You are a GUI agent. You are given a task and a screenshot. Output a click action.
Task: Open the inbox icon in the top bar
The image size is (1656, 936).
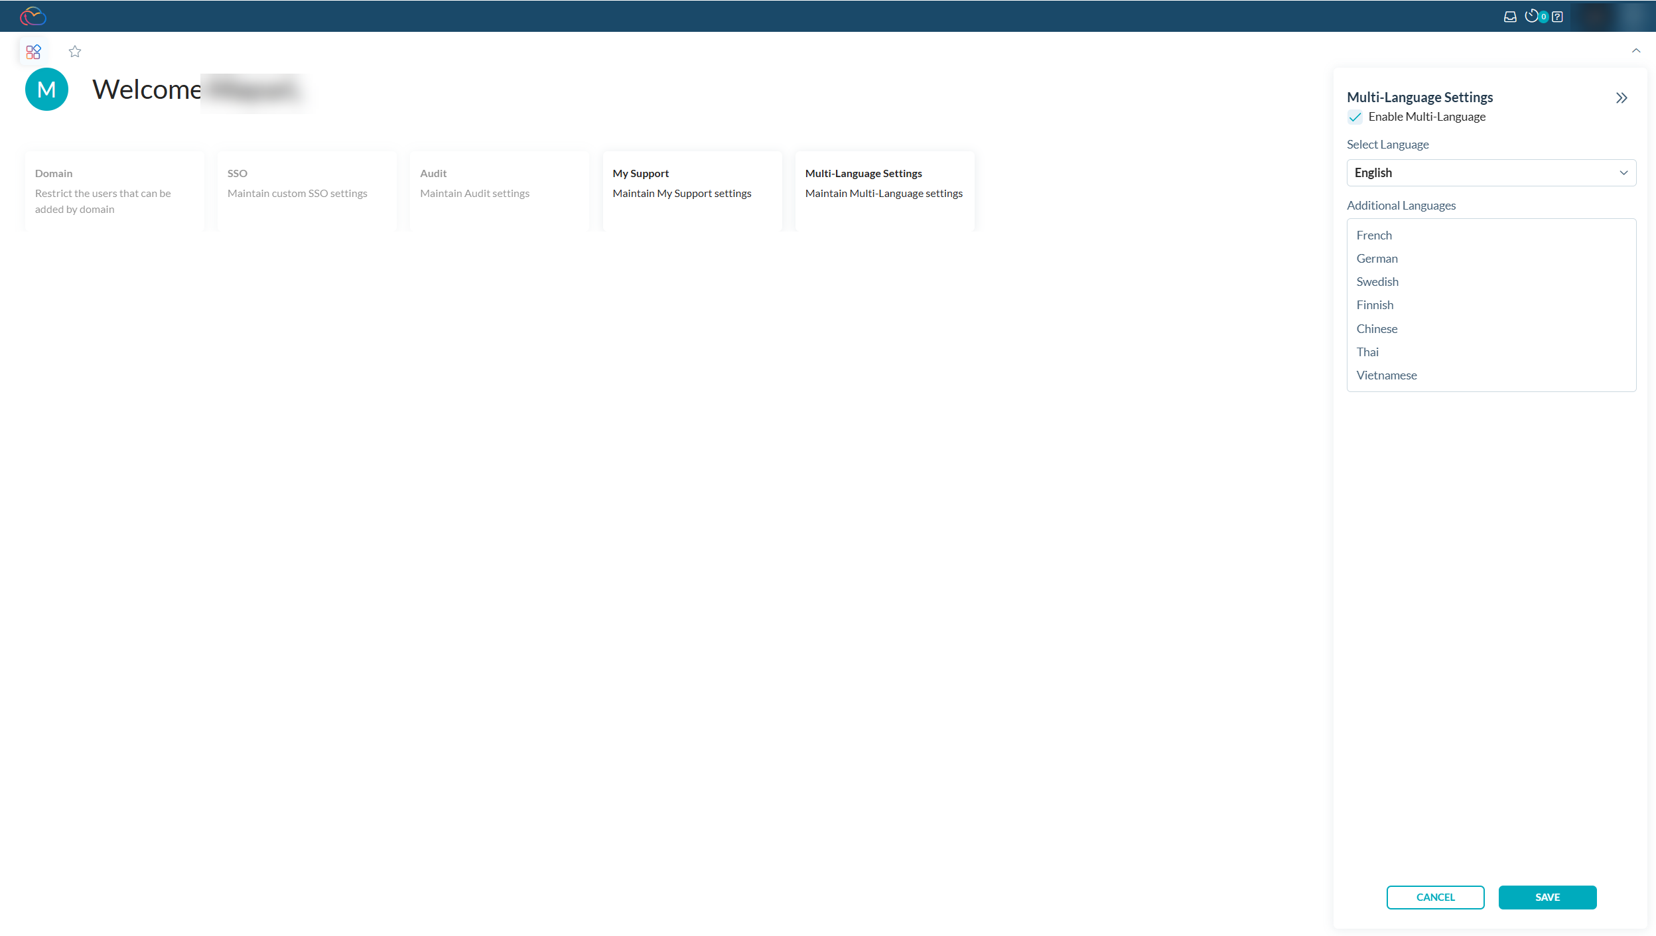point(1510,16)
